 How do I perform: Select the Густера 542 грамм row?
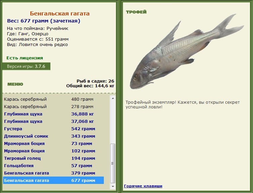click(53, 129)
